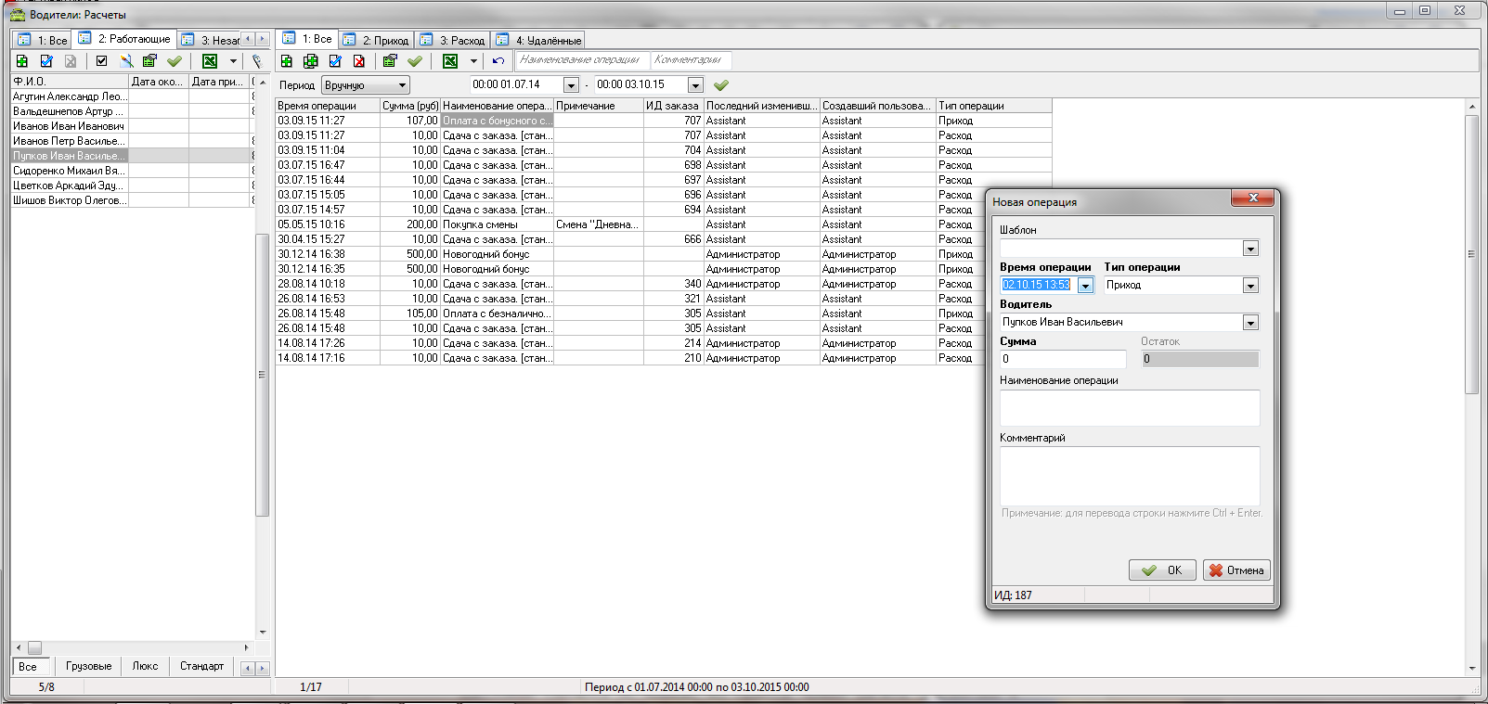This screenshot has width=1488, height=704.
Task: Open Время операции date dropdown
Action: pyautogui.click(x=1085, y=286)
